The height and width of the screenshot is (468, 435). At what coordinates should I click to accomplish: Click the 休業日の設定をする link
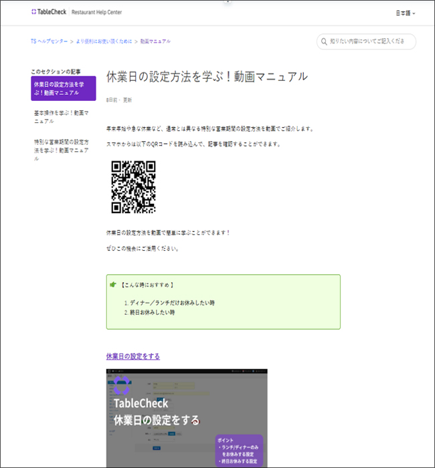pos(133,356)
